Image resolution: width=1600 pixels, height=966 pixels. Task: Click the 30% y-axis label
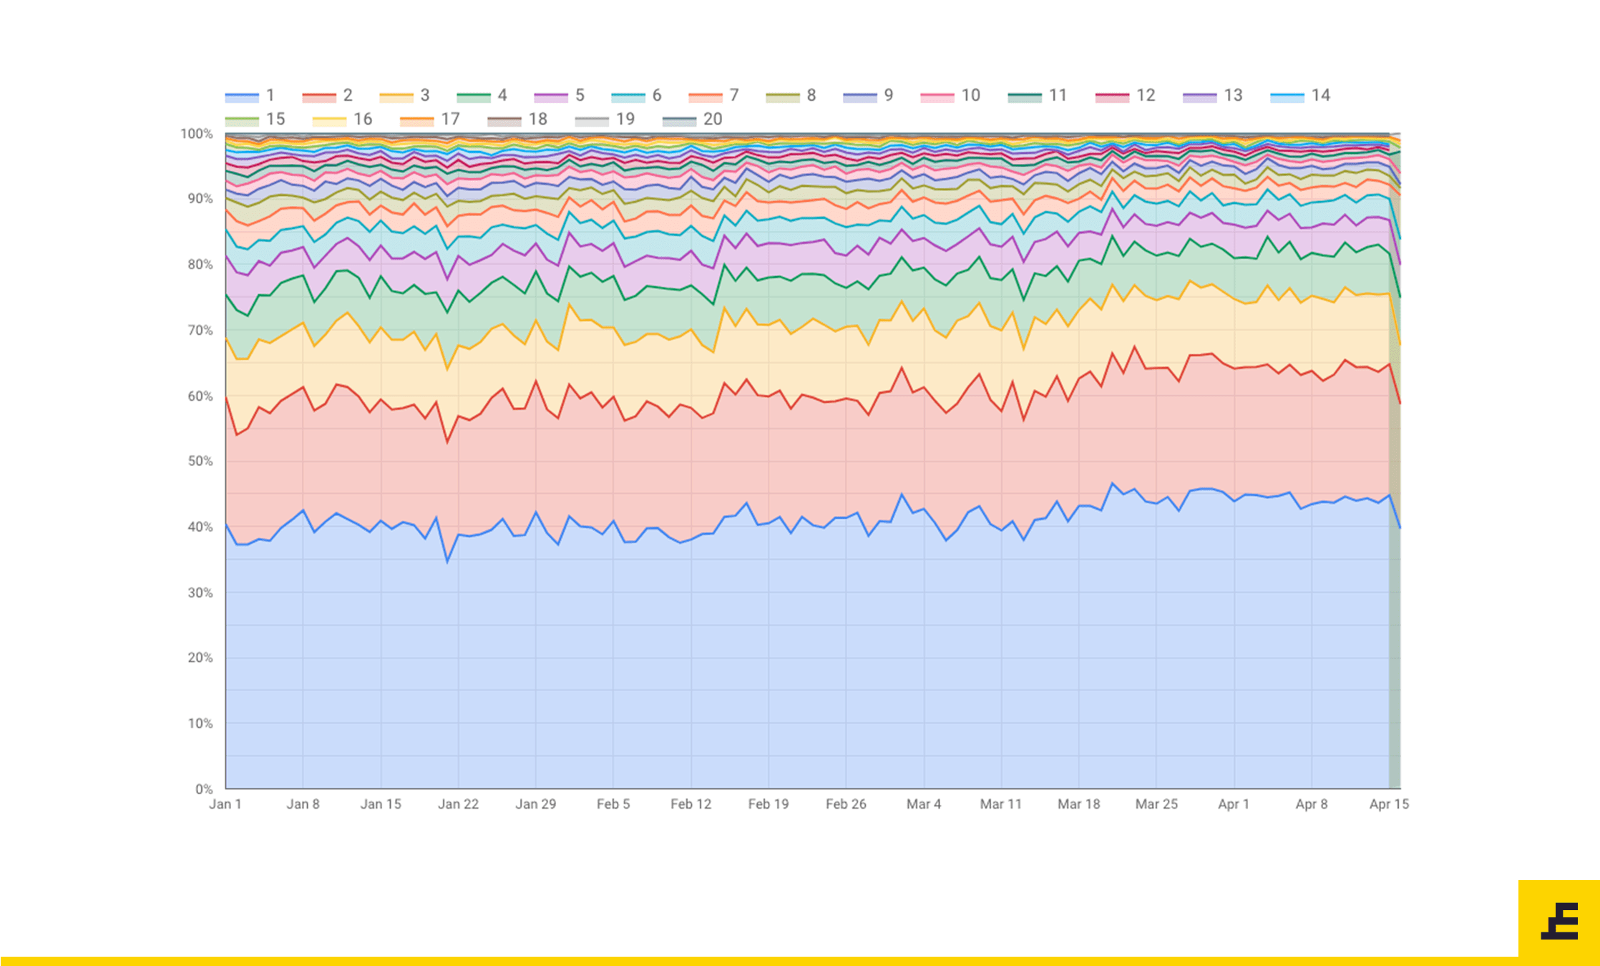coord(200,593)
